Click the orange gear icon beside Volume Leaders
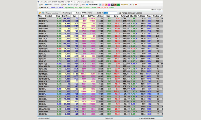 [40, 13]
